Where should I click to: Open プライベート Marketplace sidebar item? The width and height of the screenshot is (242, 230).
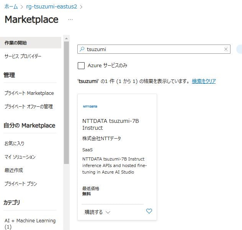click(x=29, y=93)
